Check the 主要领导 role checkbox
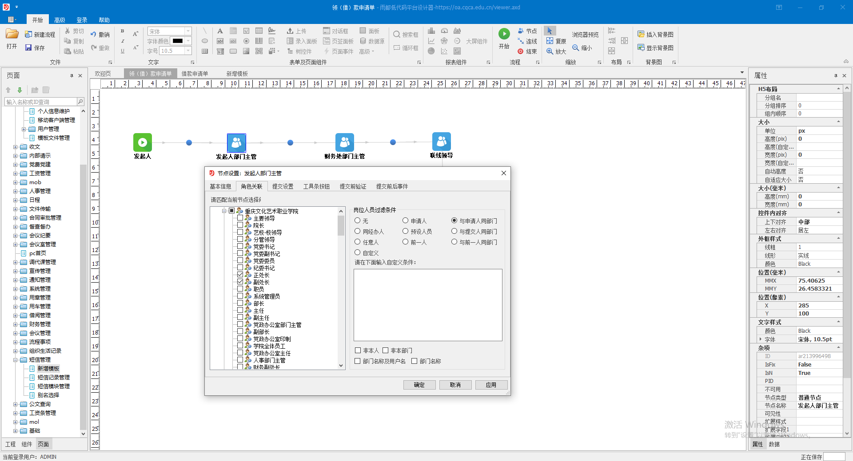Image resolution: width=853 pixels, height=461 pixels. coord(240,218)
